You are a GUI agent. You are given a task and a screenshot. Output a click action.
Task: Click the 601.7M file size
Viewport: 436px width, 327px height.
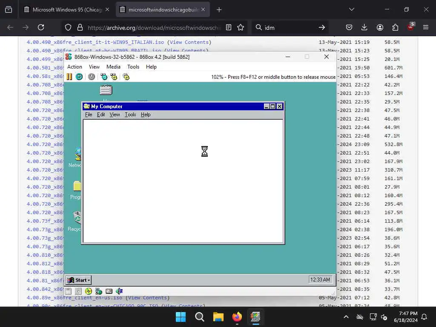(x=393, y=68)
